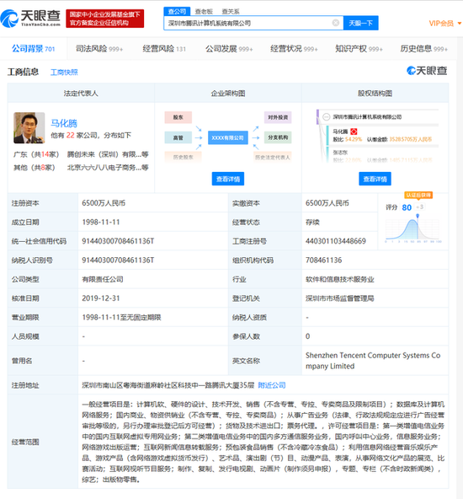Click the 高管 box in structure diagram
Screen dimensions: 463x499
178,137
